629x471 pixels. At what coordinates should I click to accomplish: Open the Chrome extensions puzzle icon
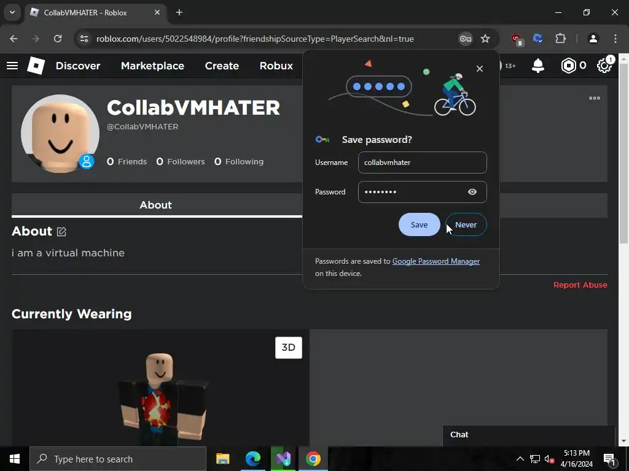tap(560, 39)
